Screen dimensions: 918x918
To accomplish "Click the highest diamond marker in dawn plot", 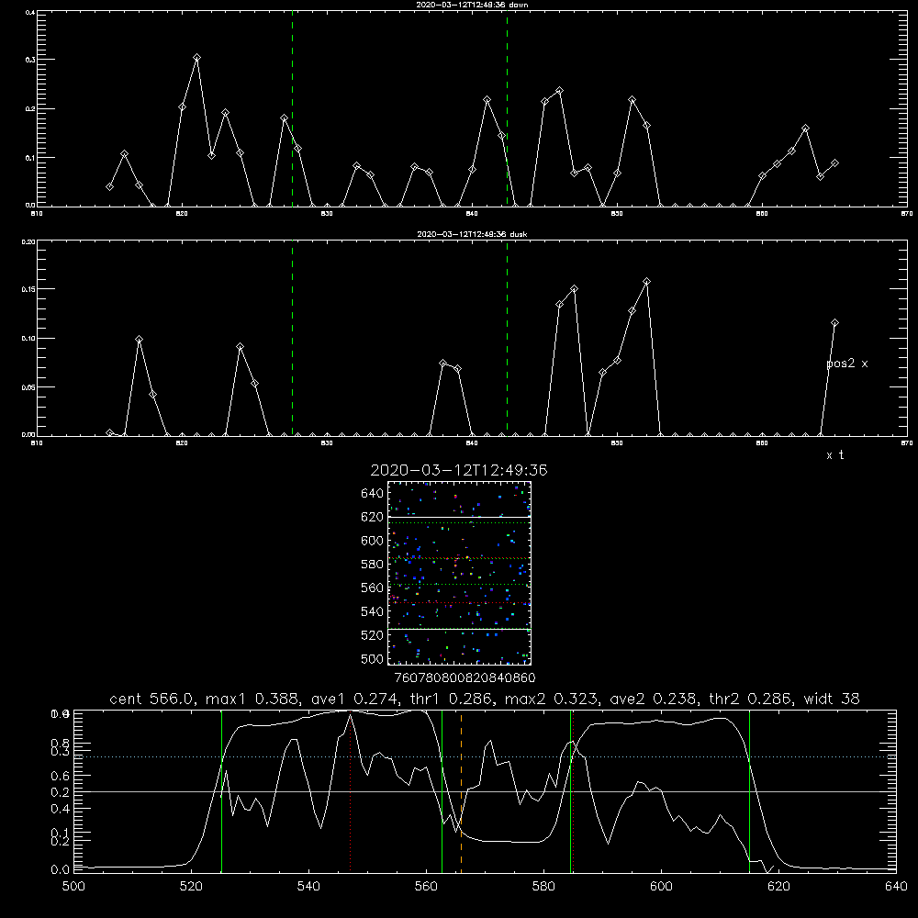I will pyautogui.click(x=196, y=57).
